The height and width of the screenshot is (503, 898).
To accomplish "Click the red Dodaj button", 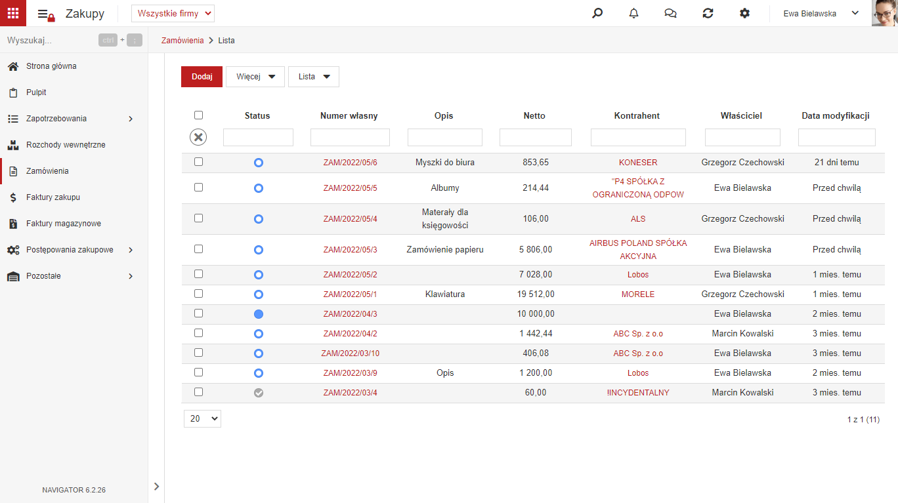I will 202,77.
